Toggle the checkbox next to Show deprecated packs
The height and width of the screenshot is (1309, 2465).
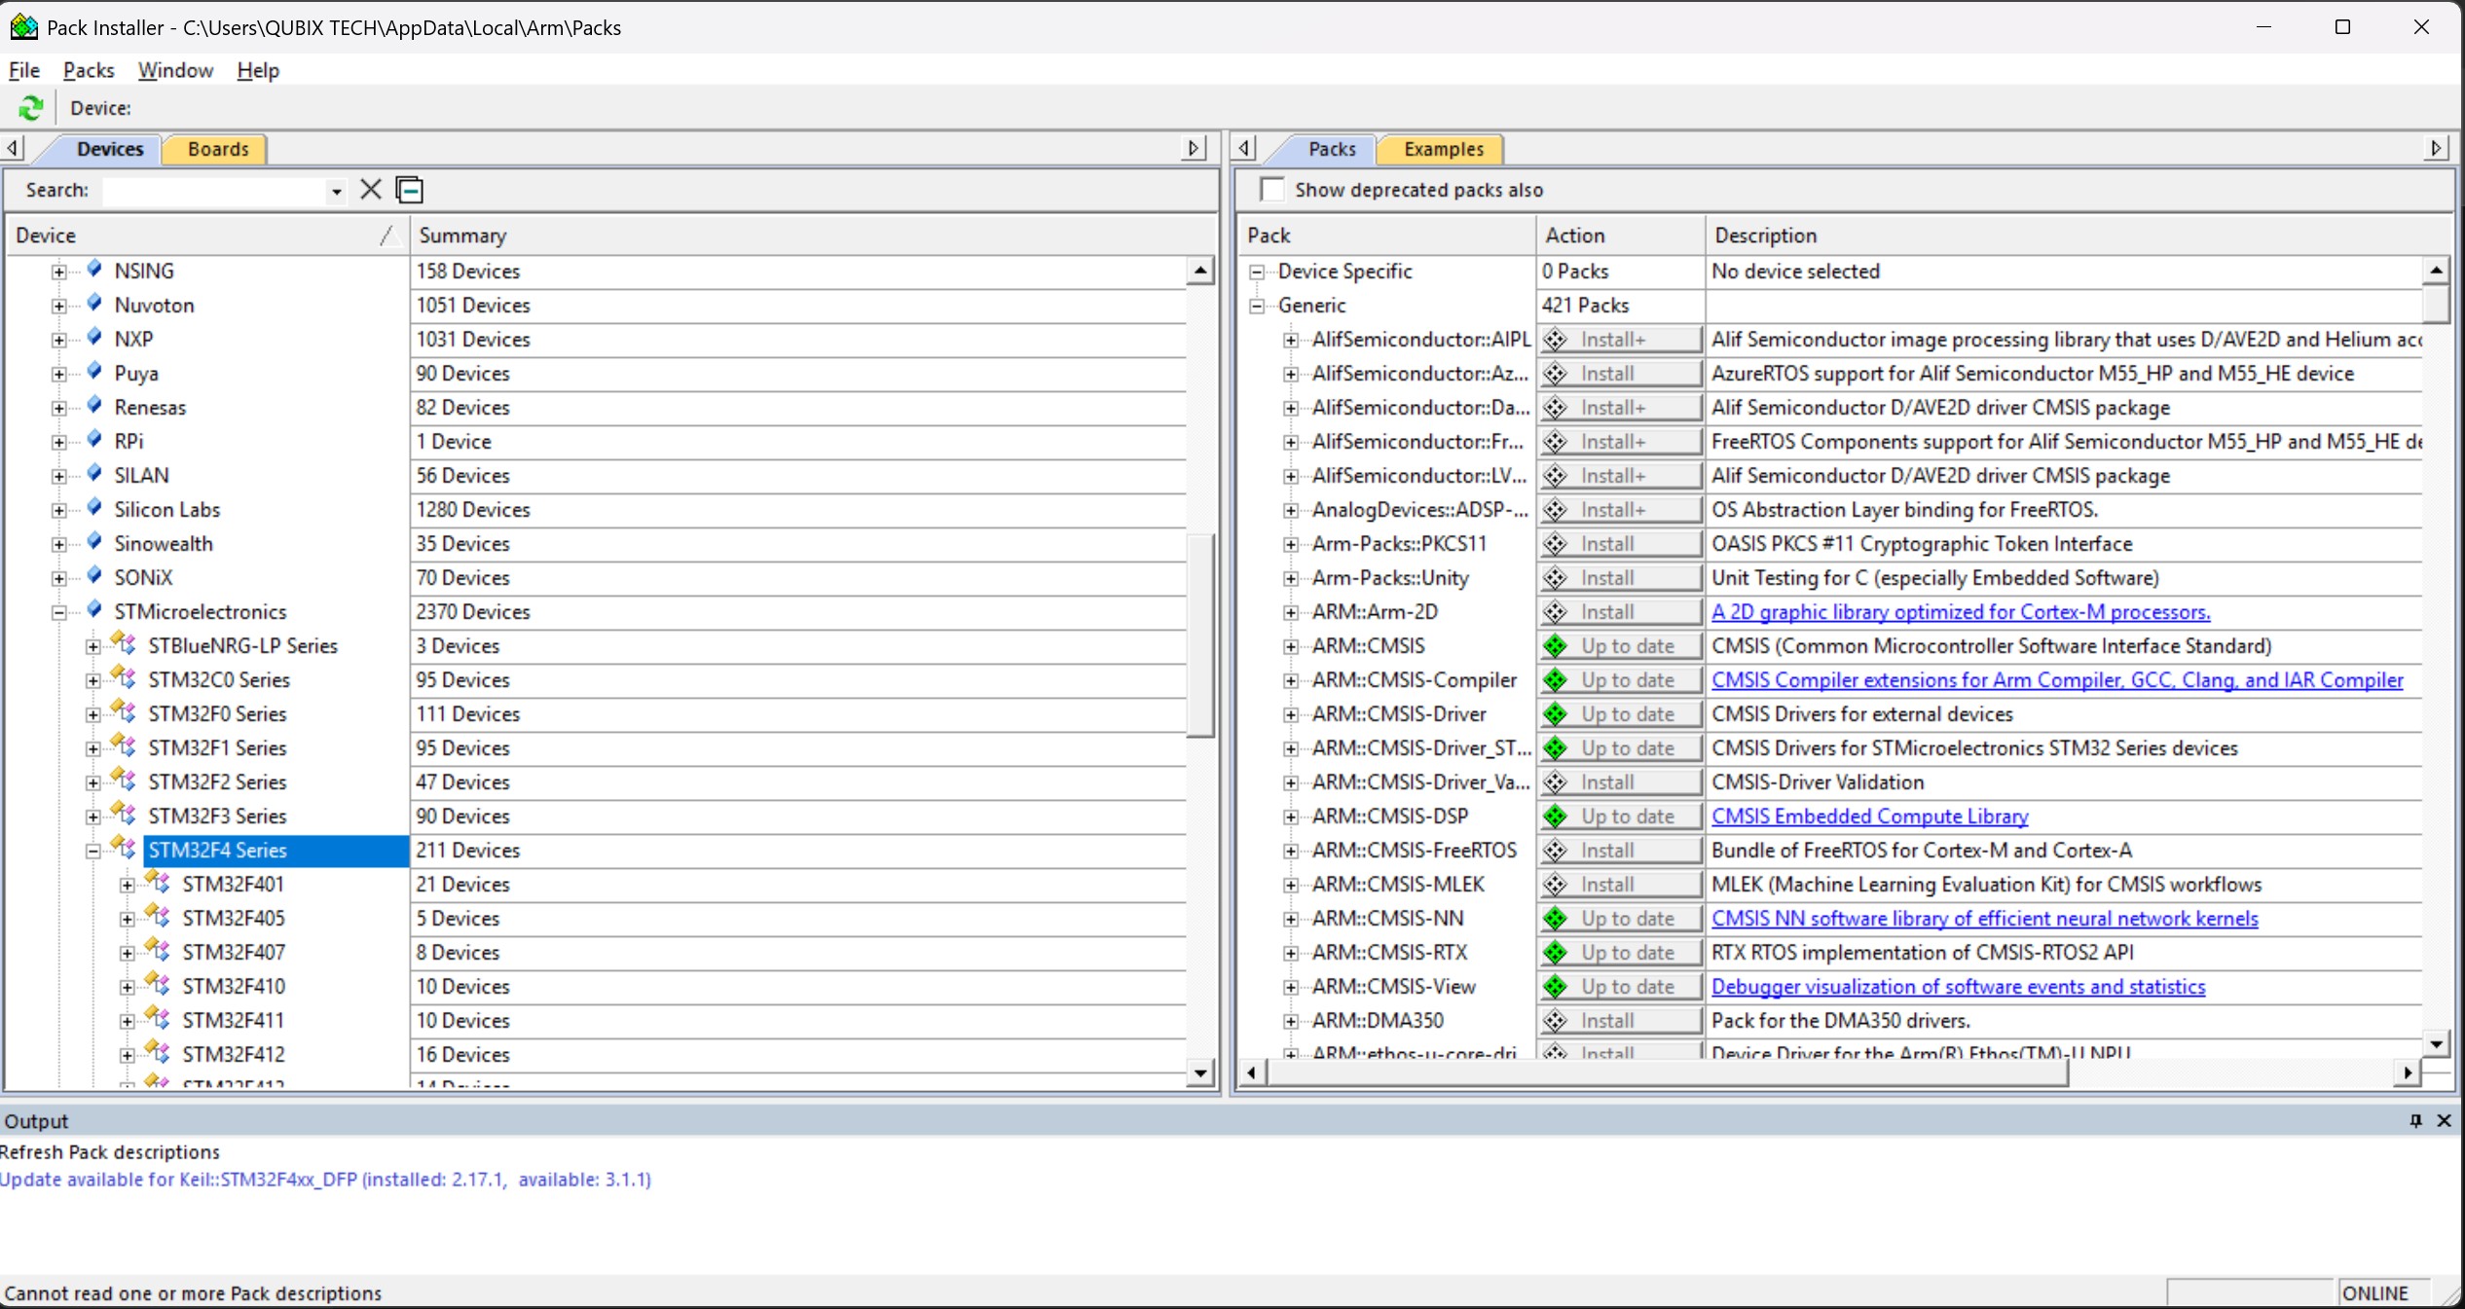[1270, 189]
